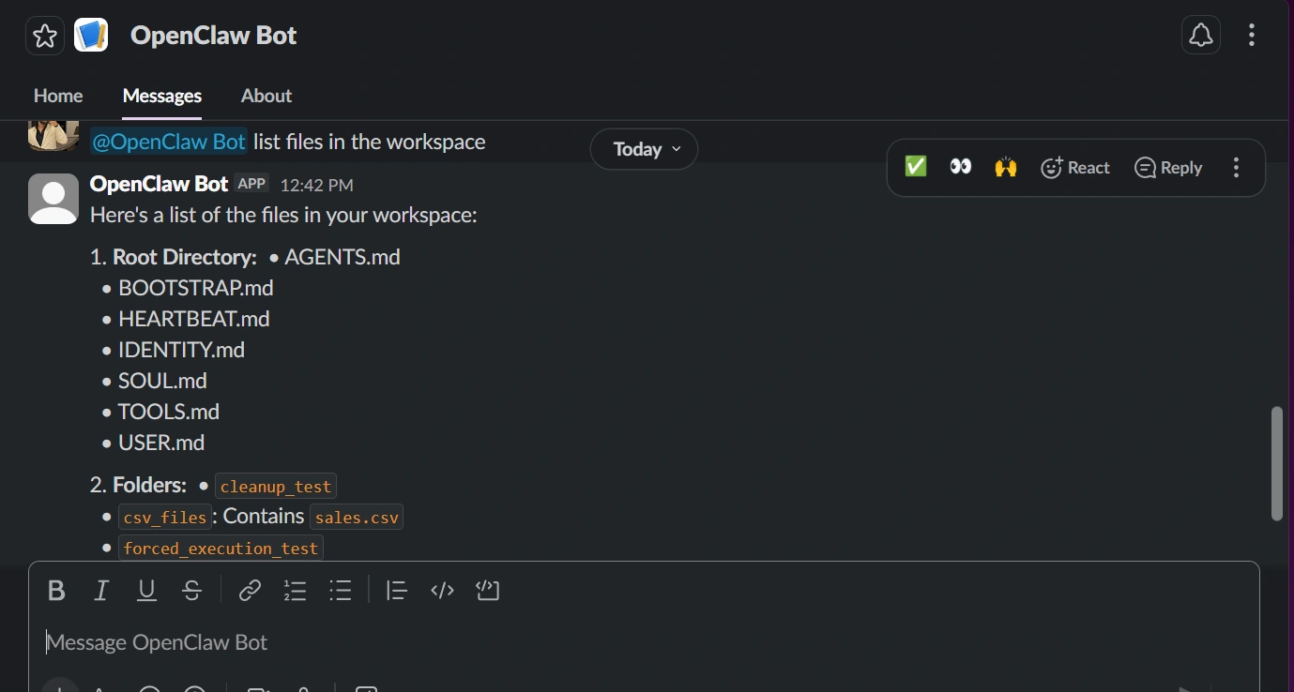Click the Folders heading

pyautogui.click(x=150, y=485)
